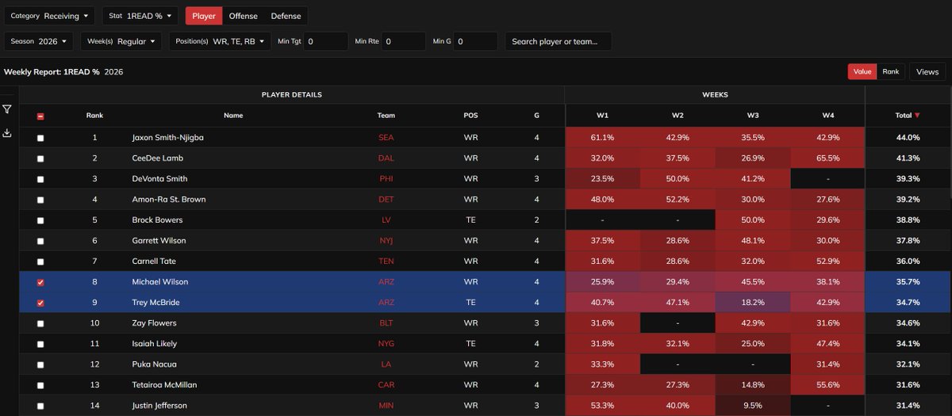Focus the Min Tgt input field
The height and width of the screenshot is (416, 952).
325,41
